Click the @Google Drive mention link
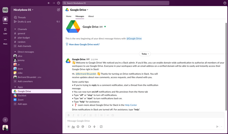Screen dimensions: 228x134 click(x=134, y=38)
